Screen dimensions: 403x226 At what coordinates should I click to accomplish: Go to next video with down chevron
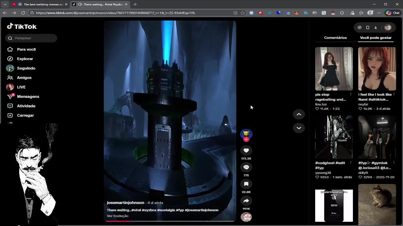(x=299, y=128)
